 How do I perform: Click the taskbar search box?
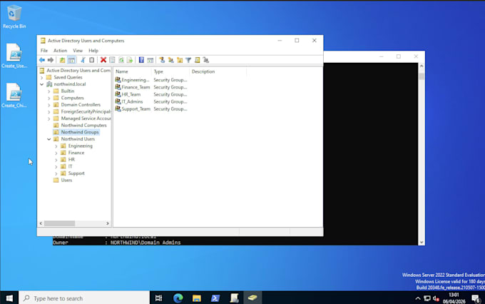point(84,298)
